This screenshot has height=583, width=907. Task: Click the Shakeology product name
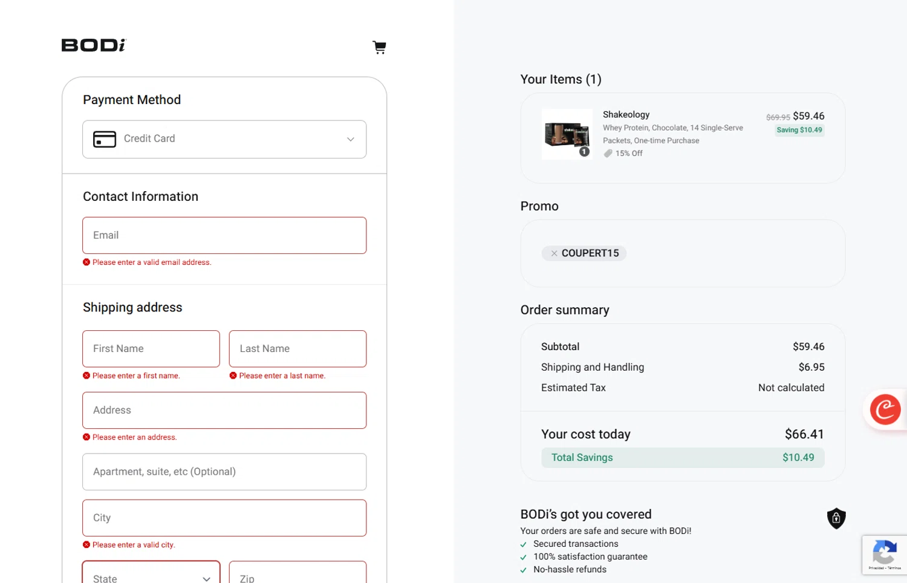(626, 114)
